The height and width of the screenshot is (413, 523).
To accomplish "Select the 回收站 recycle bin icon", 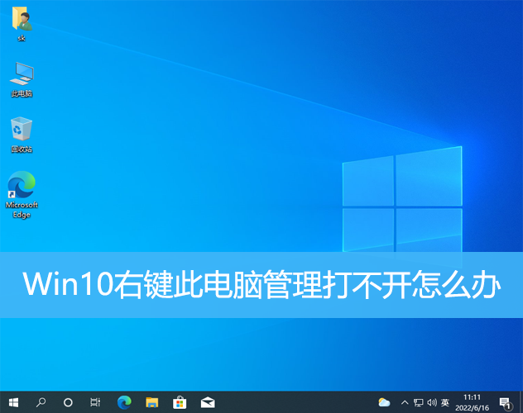I will [x=22, y=132].
